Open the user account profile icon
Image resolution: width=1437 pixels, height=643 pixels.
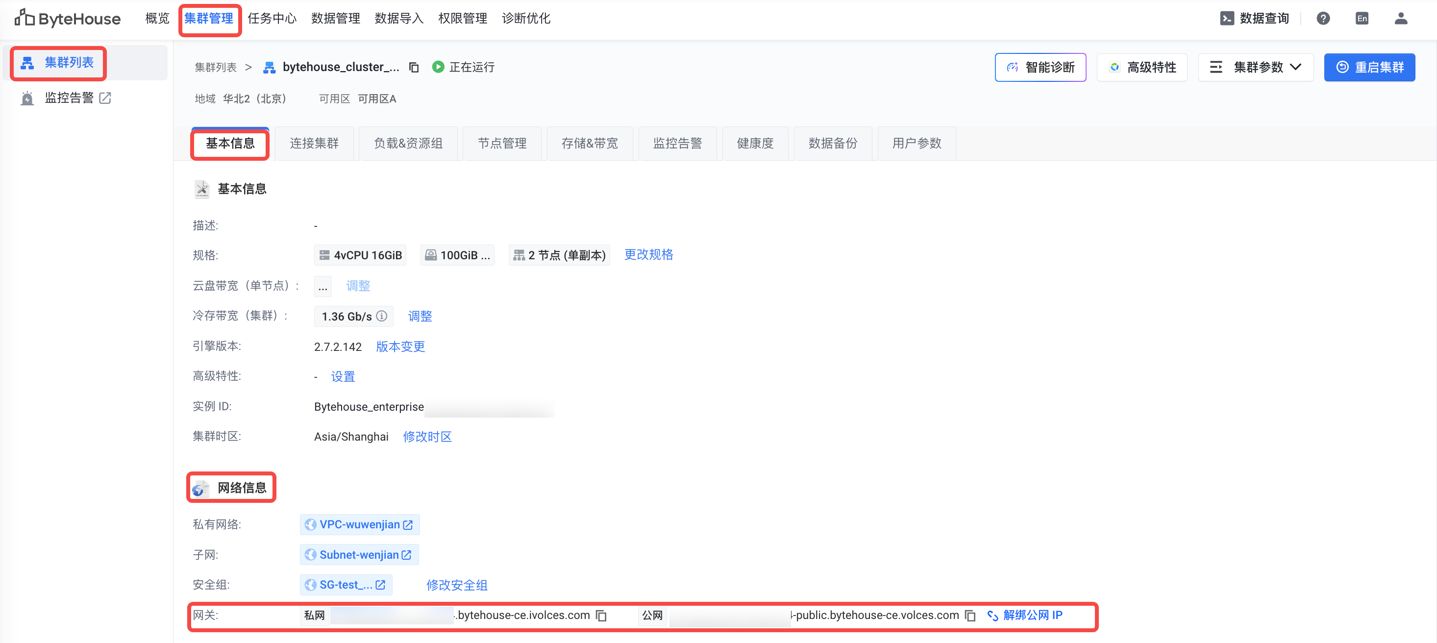[x=1401, y=19]
